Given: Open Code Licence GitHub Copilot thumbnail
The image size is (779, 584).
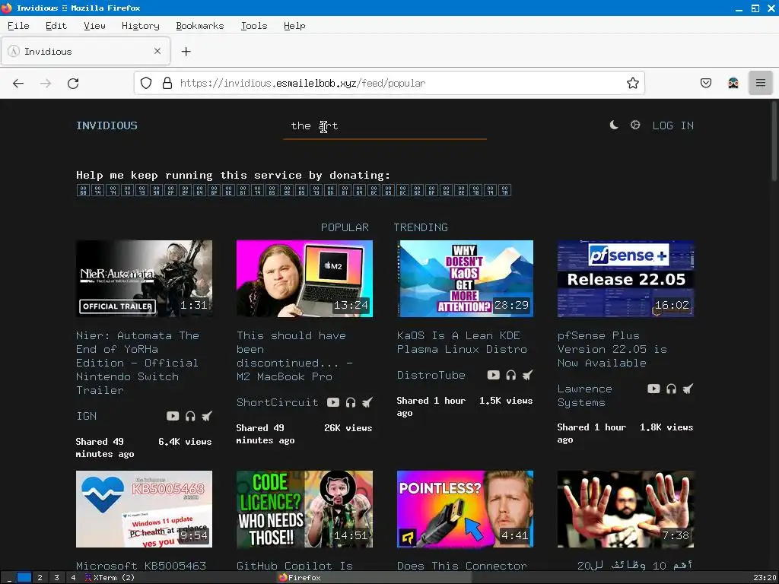Looking at the screenshot, I should pyautogui.click(x=304, y=509).
